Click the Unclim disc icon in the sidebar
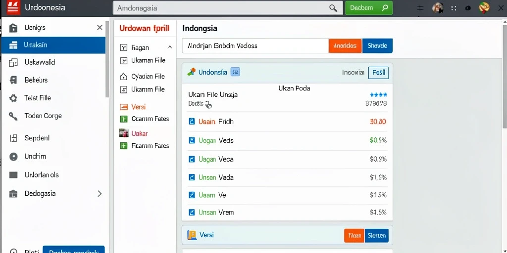 [13, 157]
